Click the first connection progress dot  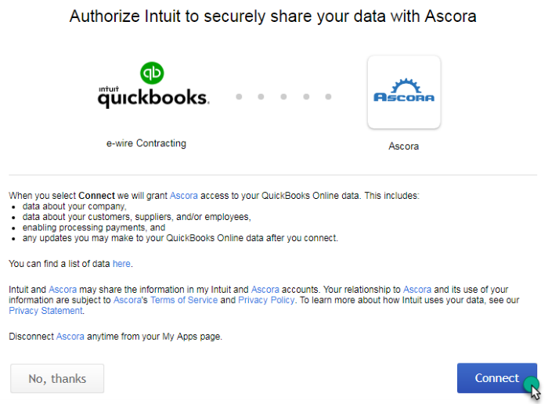pyautogui.click(x=239, y=97)
